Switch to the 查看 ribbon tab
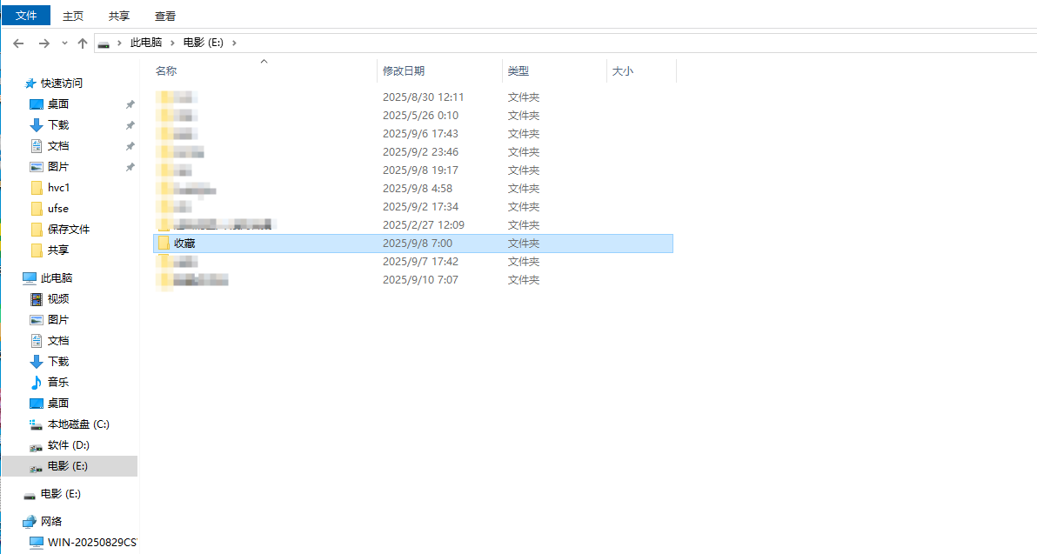The height and width of the screenshot is (554, 1037). [x=165, y=16]
